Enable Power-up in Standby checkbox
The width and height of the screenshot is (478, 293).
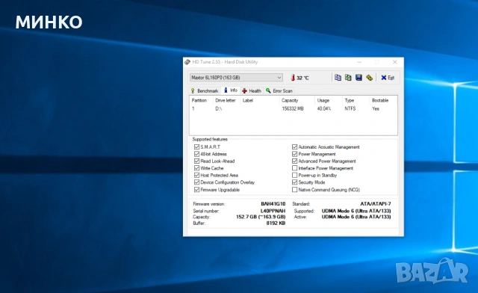click(294, 175)
